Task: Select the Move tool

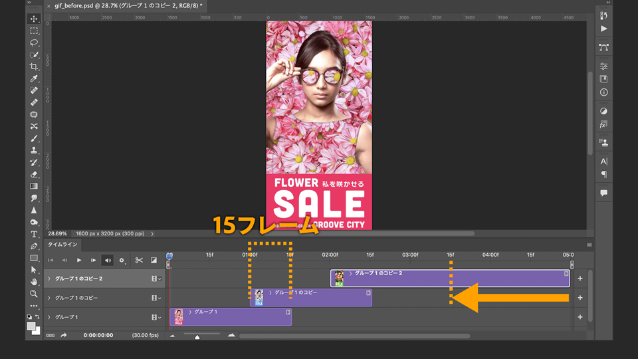Action: pos(34,19)
